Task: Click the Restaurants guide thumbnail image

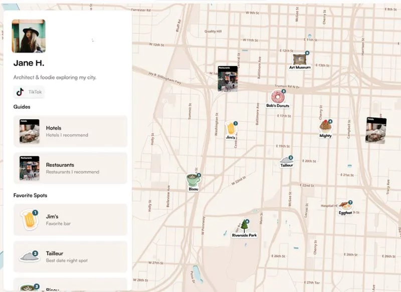Action: pos(30,168)
